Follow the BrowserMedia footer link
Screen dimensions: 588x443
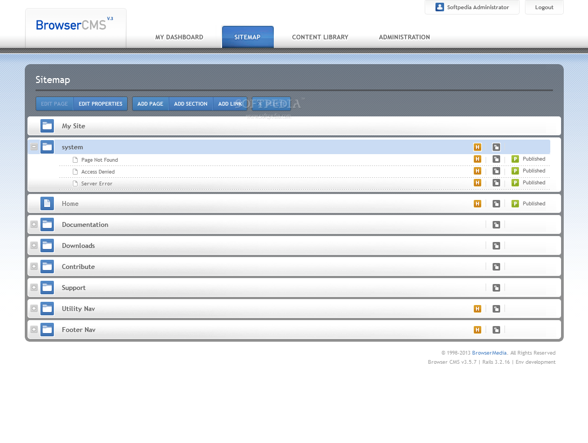click(x=489, y=353)
